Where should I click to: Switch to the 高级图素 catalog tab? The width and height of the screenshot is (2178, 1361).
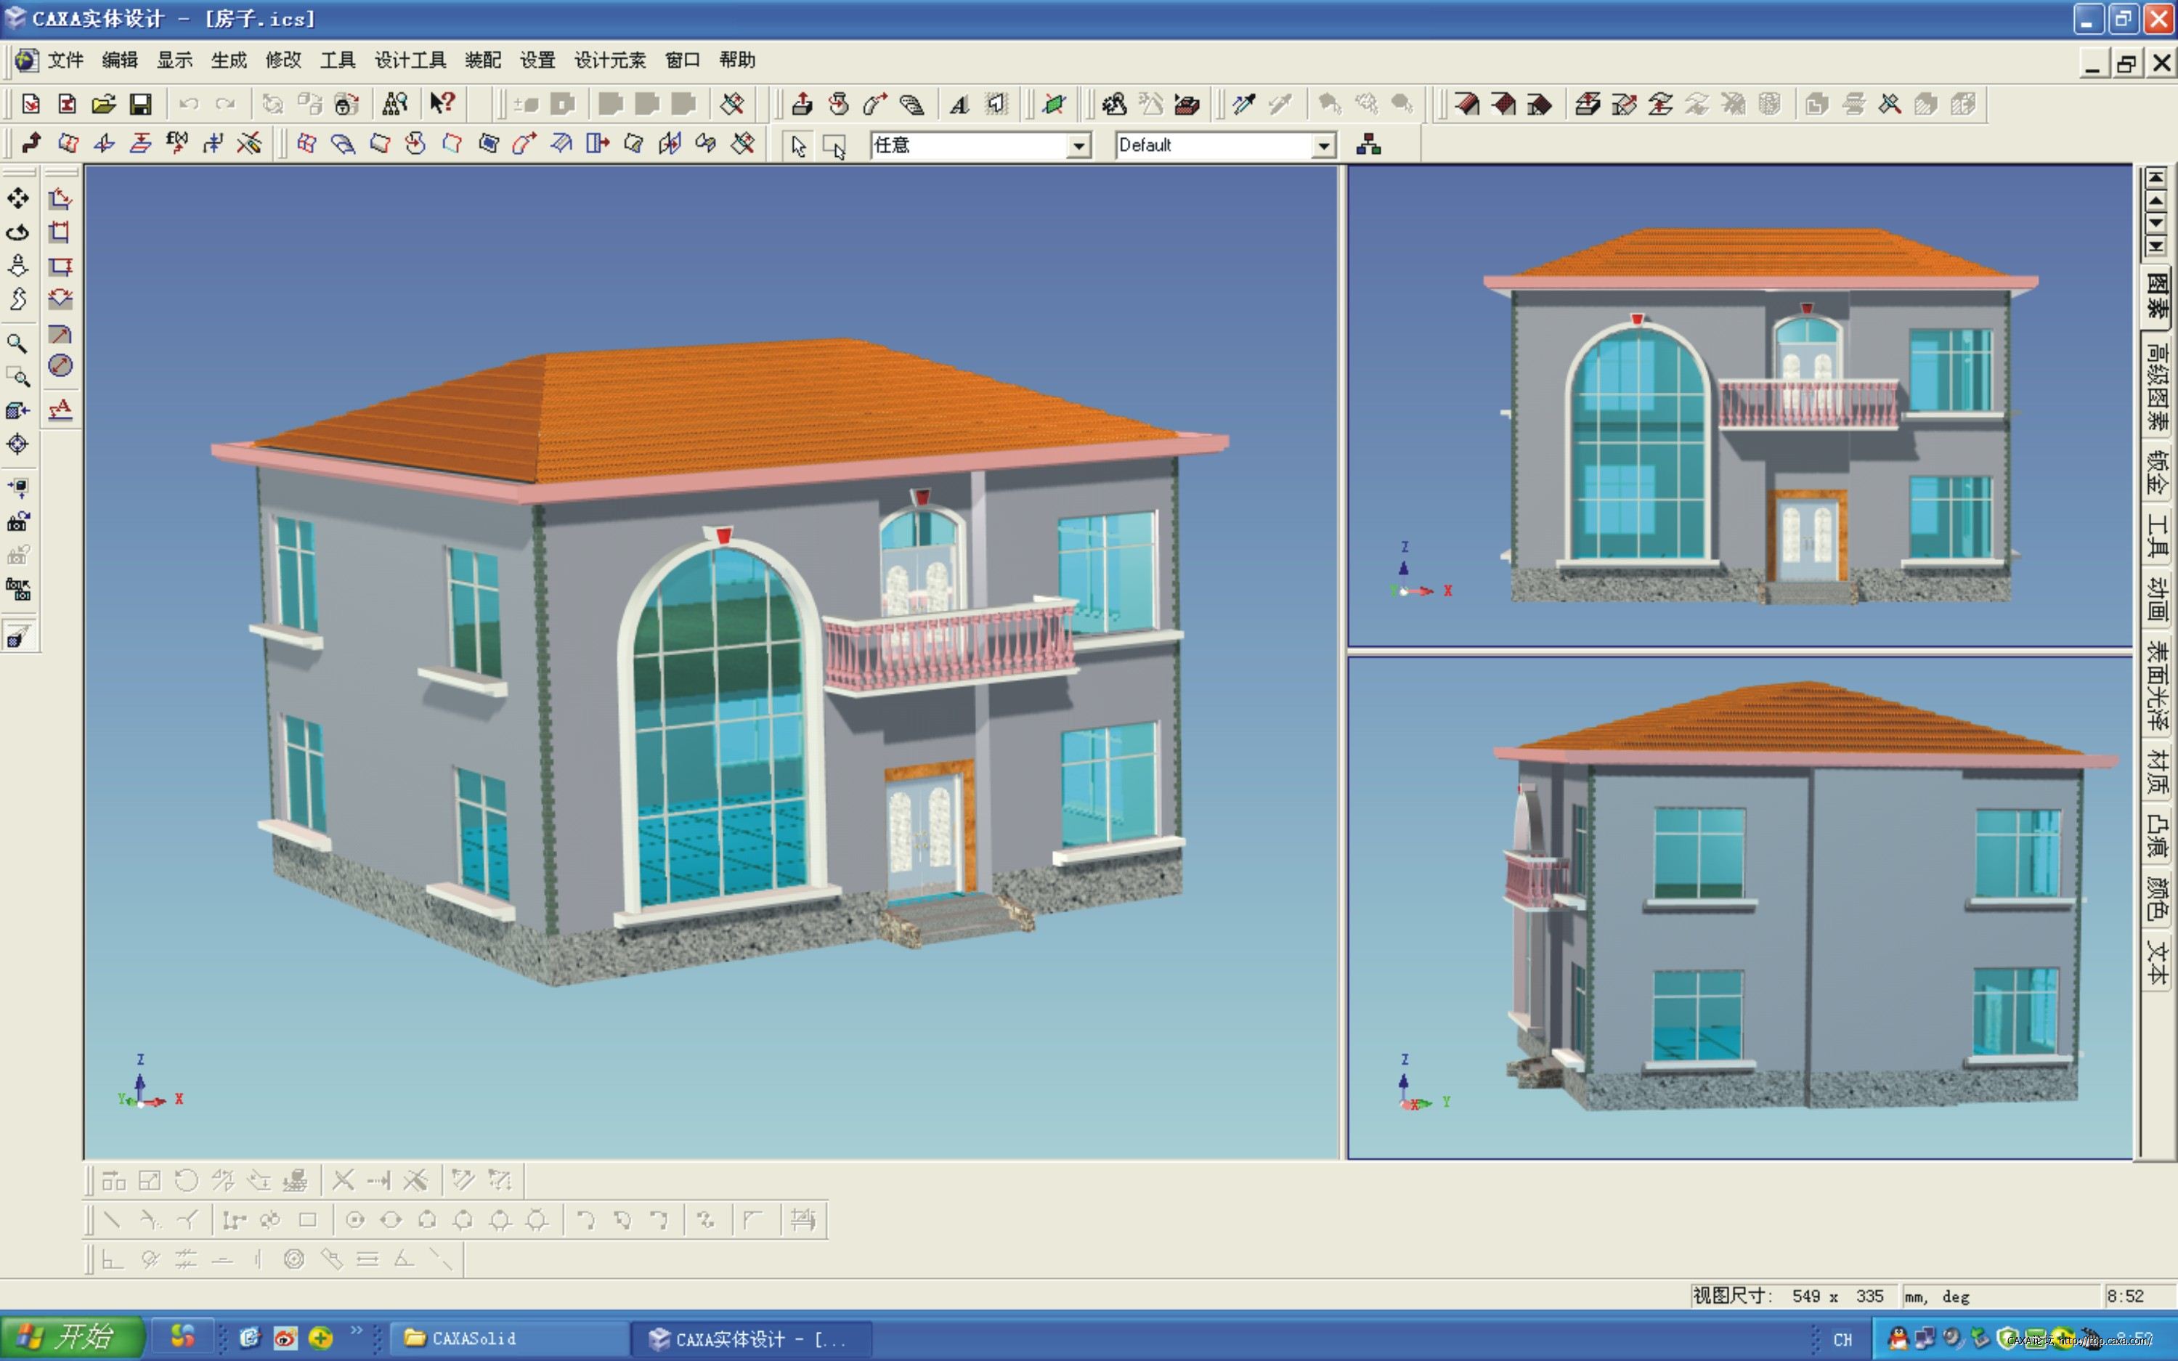click(x=2157, y=386)
